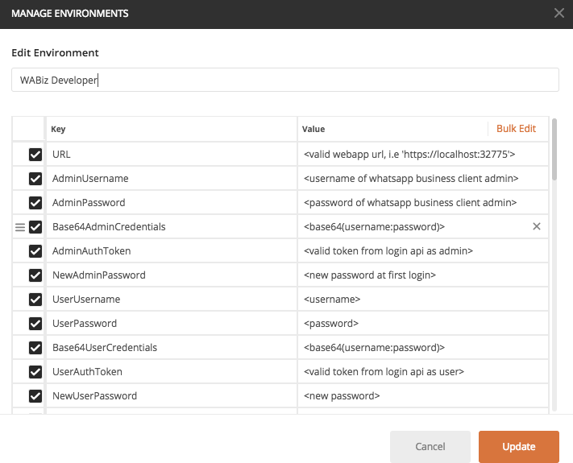
Task: Delete the Base64AdminCredentials row with X icon
Action: (537, 227)
